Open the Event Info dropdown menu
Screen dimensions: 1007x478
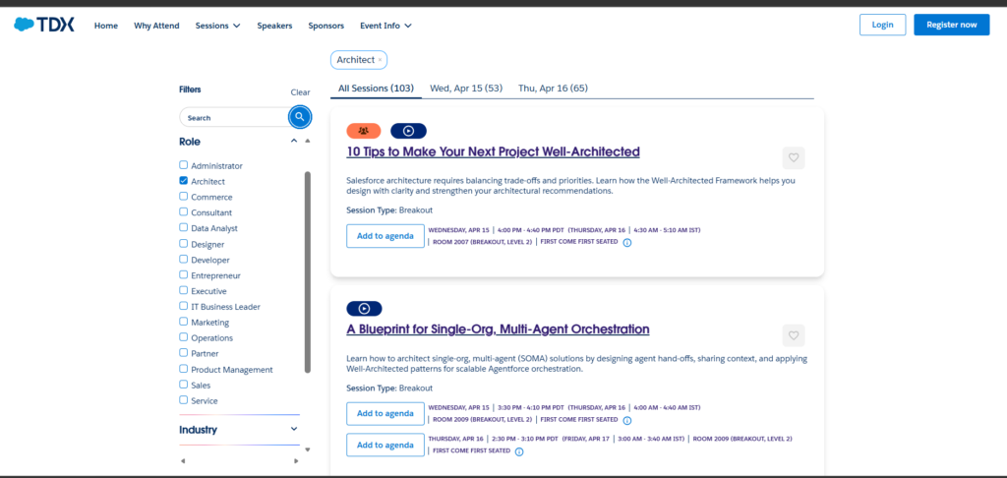pos(385,26)
